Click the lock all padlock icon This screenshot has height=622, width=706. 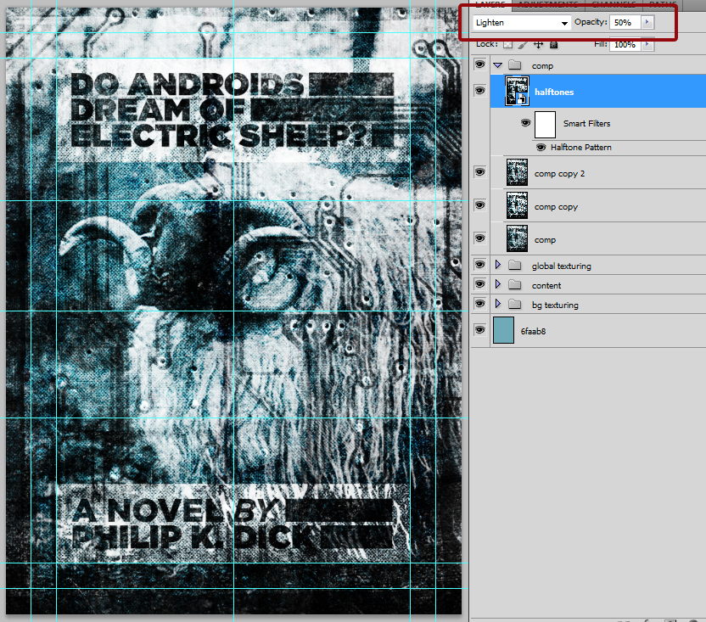[554, 44]
